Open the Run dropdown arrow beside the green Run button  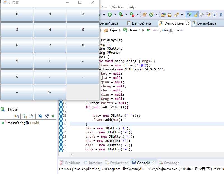[x=115, y=15]
